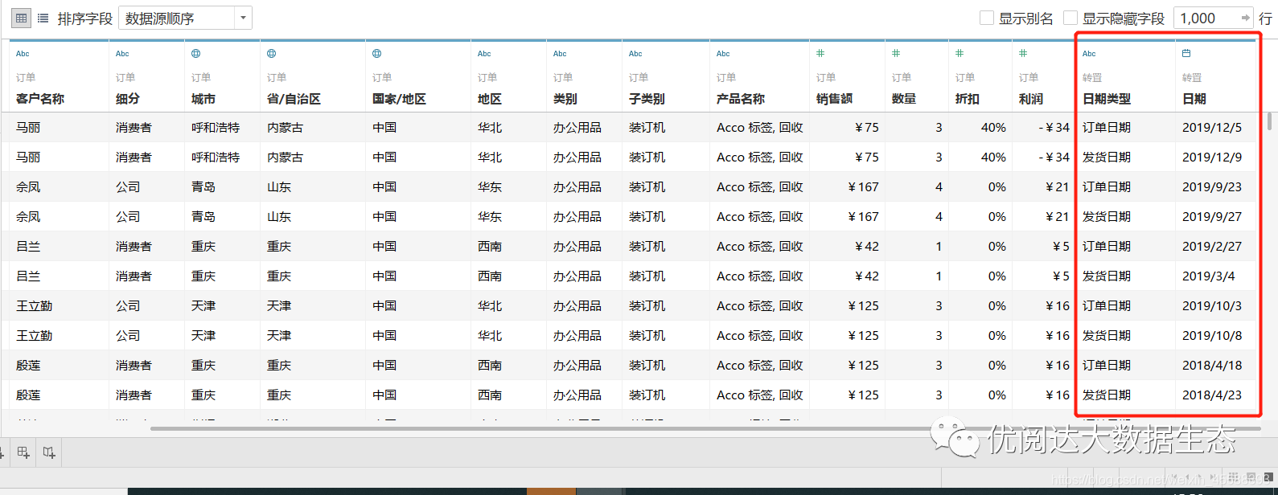Change the Abc data type of 类别
1278x495 pixels.
pos(560,54)
